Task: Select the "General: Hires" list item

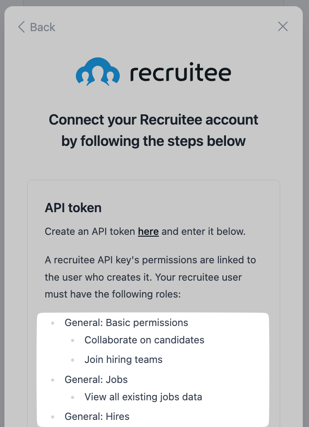Action: tap(97, 416)
